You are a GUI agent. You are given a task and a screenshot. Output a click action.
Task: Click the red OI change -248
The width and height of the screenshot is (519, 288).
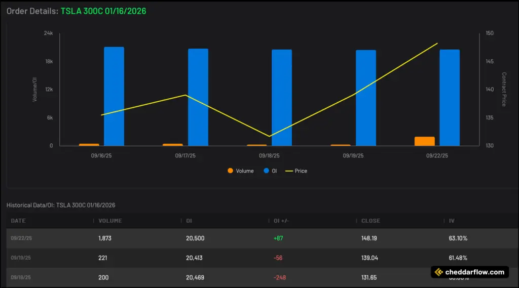[x=280, y=277]
